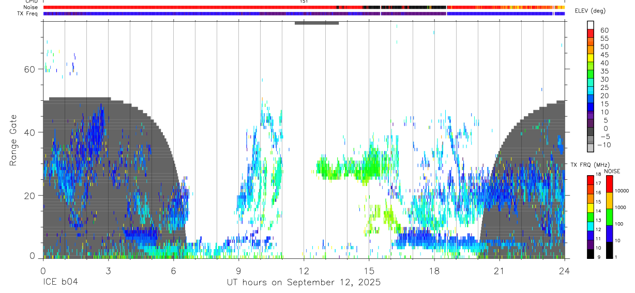Click the red Noise status strip at top
Image resolution: width=635 pixels, height=293 pixels.
[304, 7]
